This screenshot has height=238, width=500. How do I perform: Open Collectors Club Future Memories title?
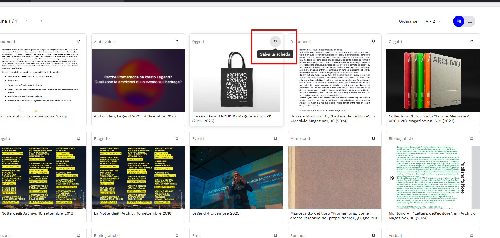(429, 119)
